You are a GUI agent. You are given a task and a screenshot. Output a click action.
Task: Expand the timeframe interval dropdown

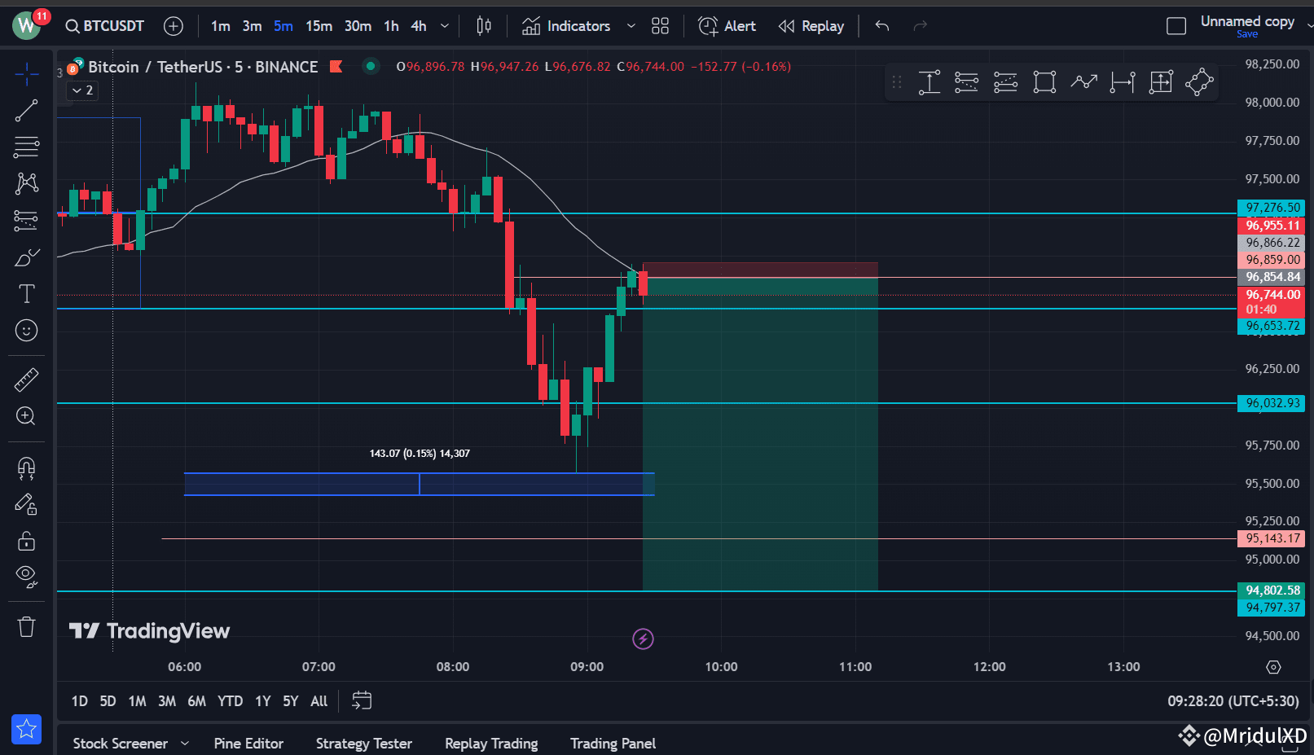pyautogui.click(x=445, y=26)
